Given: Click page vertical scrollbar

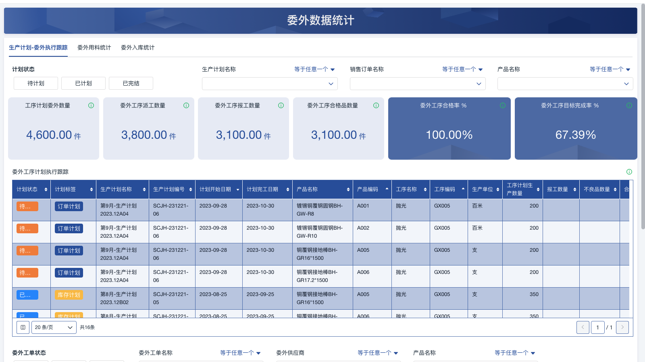Looking at the screenshot, I should (x=643, y=117).
